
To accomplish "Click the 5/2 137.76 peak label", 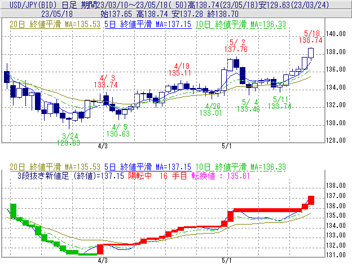I will (236, 46).
